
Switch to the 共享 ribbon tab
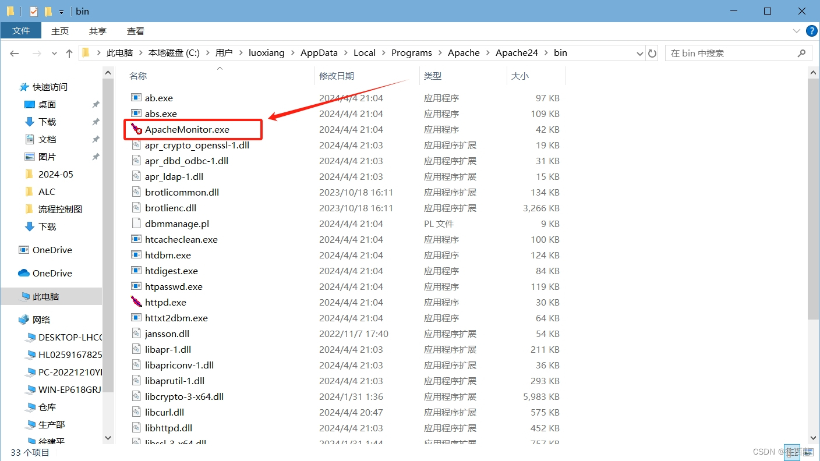point(98,31)
